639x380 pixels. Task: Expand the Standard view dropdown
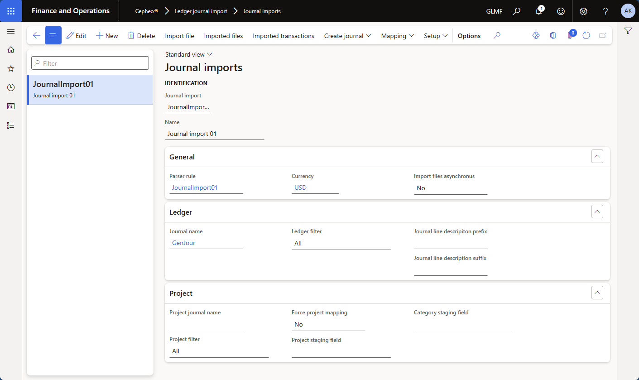click(188, 54)
